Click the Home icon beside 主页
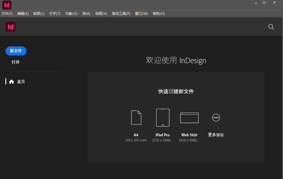 pos(11,81)
